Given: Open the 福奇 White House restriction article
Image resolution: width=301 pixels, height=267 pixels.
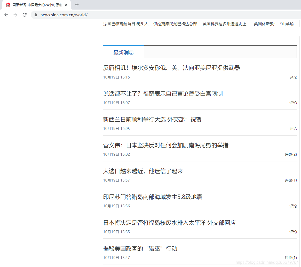Looking at the screenshot, I should 163,93.
